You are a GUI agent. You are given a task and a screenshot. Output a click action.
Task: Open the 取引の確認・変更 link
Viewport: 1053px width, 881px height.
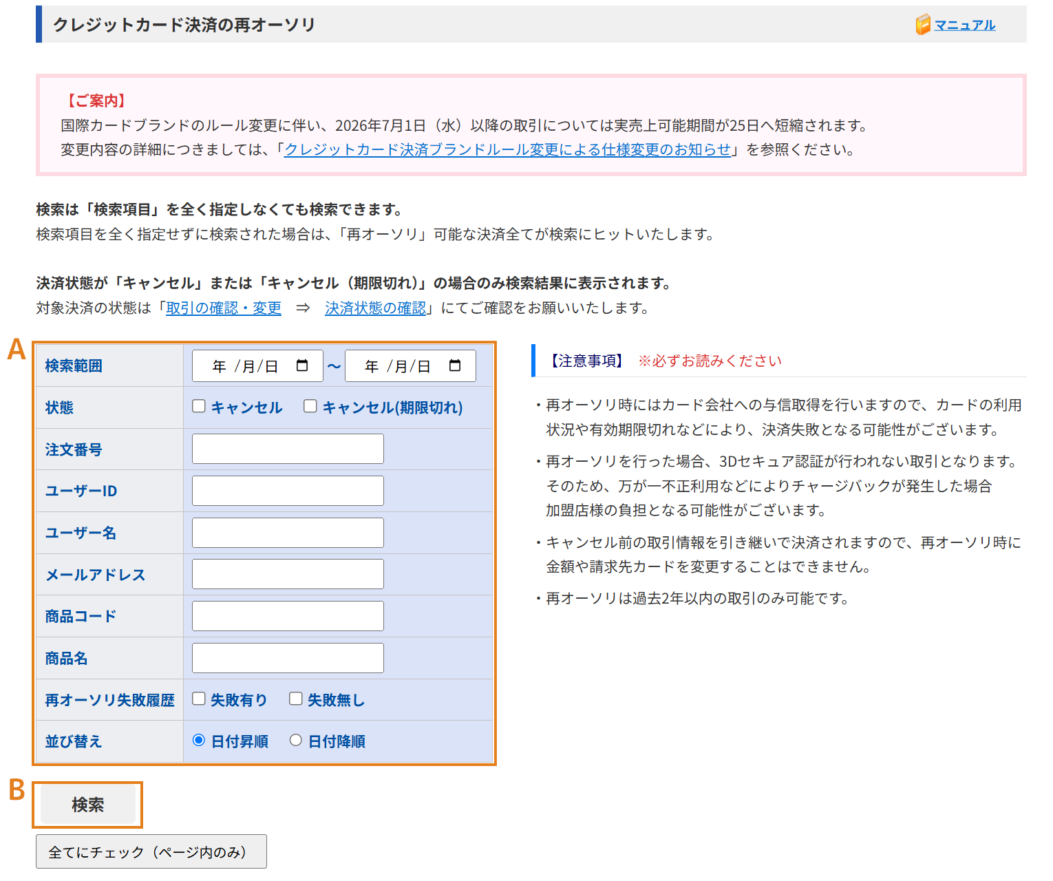[x=224, y=308]
